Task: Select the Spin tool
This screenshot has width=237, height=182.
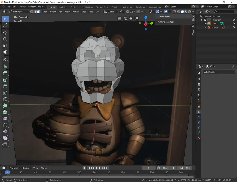Action: [x=5, y=112]
